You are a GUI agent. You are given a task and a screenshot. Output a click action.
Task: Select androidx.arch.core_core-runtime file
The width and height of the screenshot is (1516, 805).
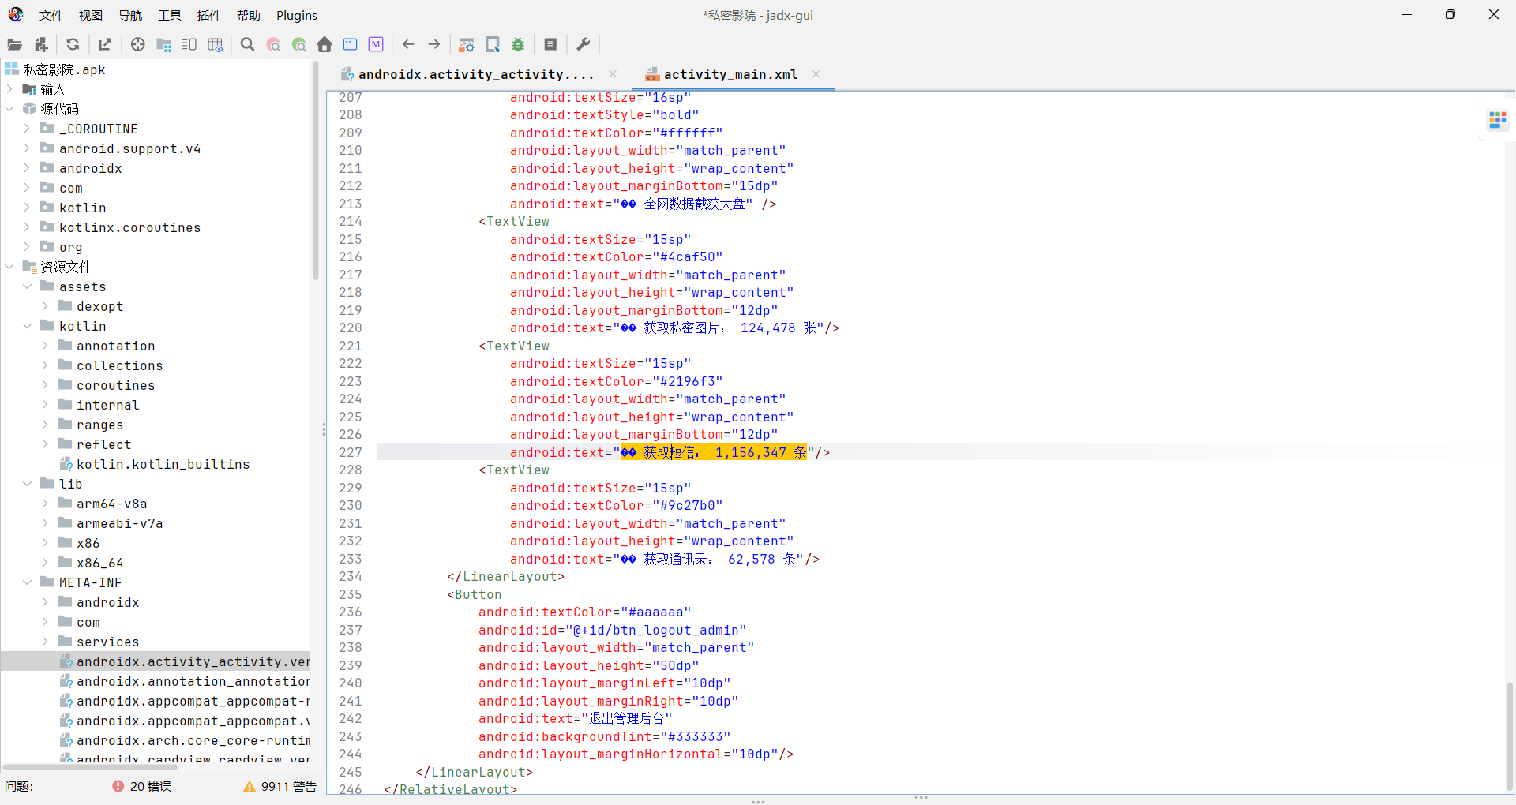(x=193, y=740)
